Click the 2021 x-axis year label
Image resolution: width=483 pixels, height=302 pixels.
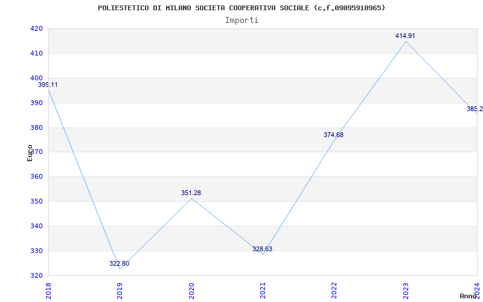pos(263,291)
